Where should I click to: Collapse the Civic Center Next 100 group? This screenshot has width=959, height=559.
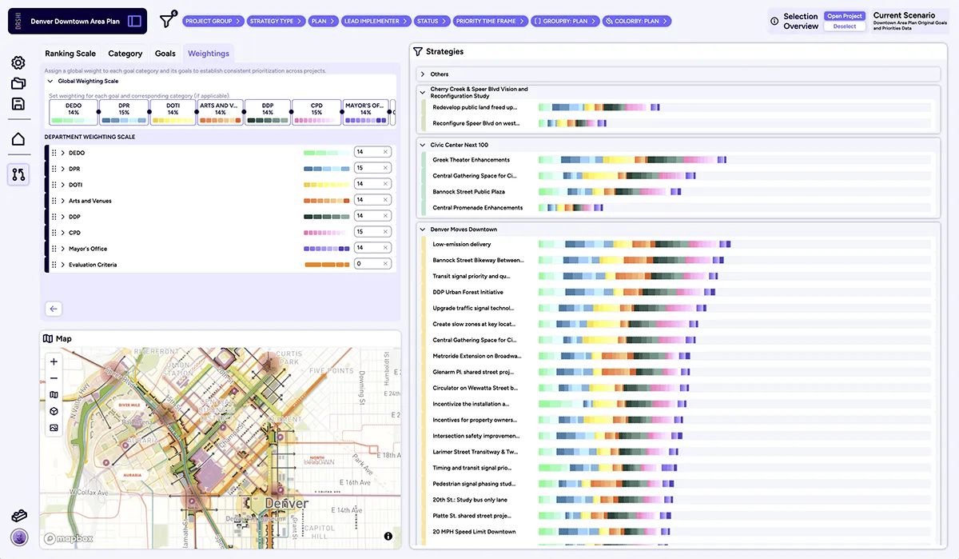click(x=423, y=145)
